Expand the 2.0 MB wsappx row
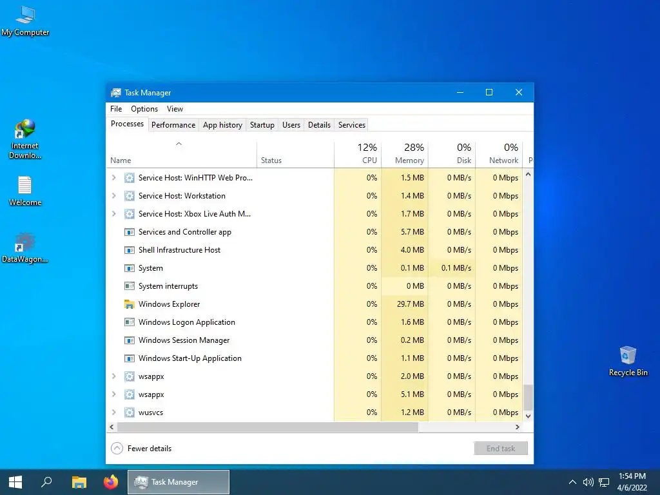 (113, 376)
